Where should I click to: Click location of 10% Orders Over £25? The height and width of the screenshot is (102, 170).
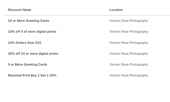pos(129,43)
